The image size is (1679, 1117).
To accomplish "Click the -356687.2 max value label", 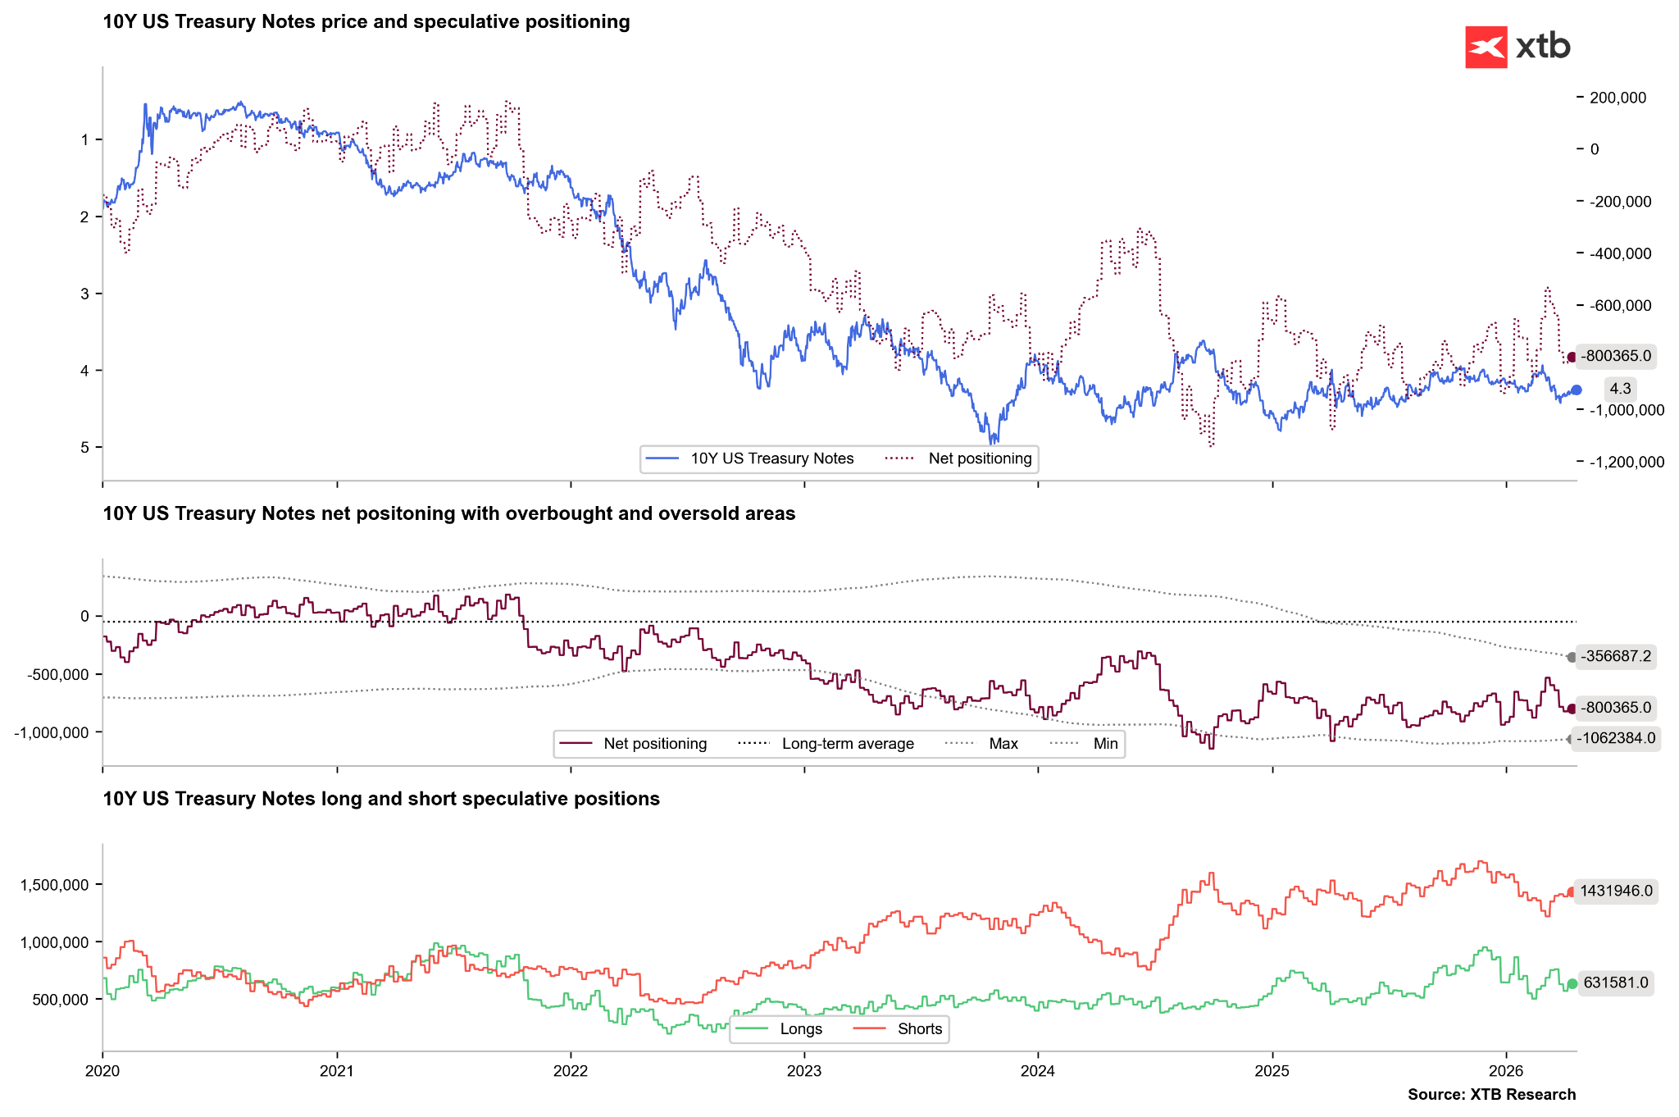I will (x=1616, y=656).
